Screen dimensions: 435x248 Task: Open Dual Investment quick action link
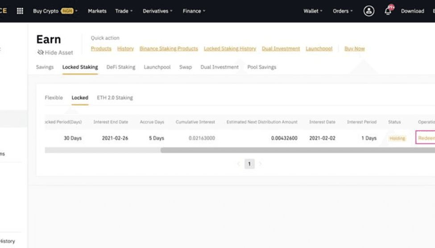coord(281,49)
